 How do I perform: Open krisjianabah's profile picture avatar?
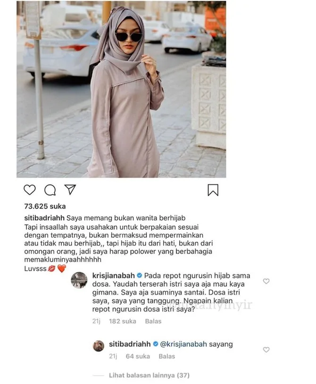click(x=79, y=280)
